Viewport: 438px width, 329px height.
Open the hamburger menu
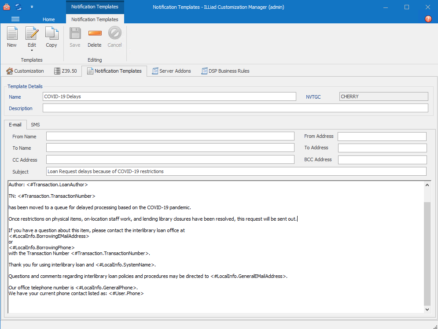coord(15,19)
